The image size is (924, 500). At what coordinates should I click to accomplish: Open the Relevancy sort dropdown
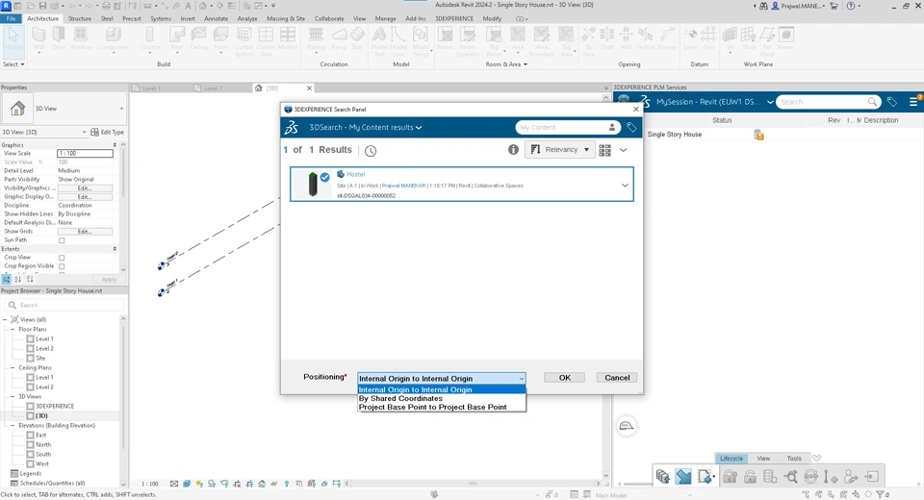(x=560, y=150)
